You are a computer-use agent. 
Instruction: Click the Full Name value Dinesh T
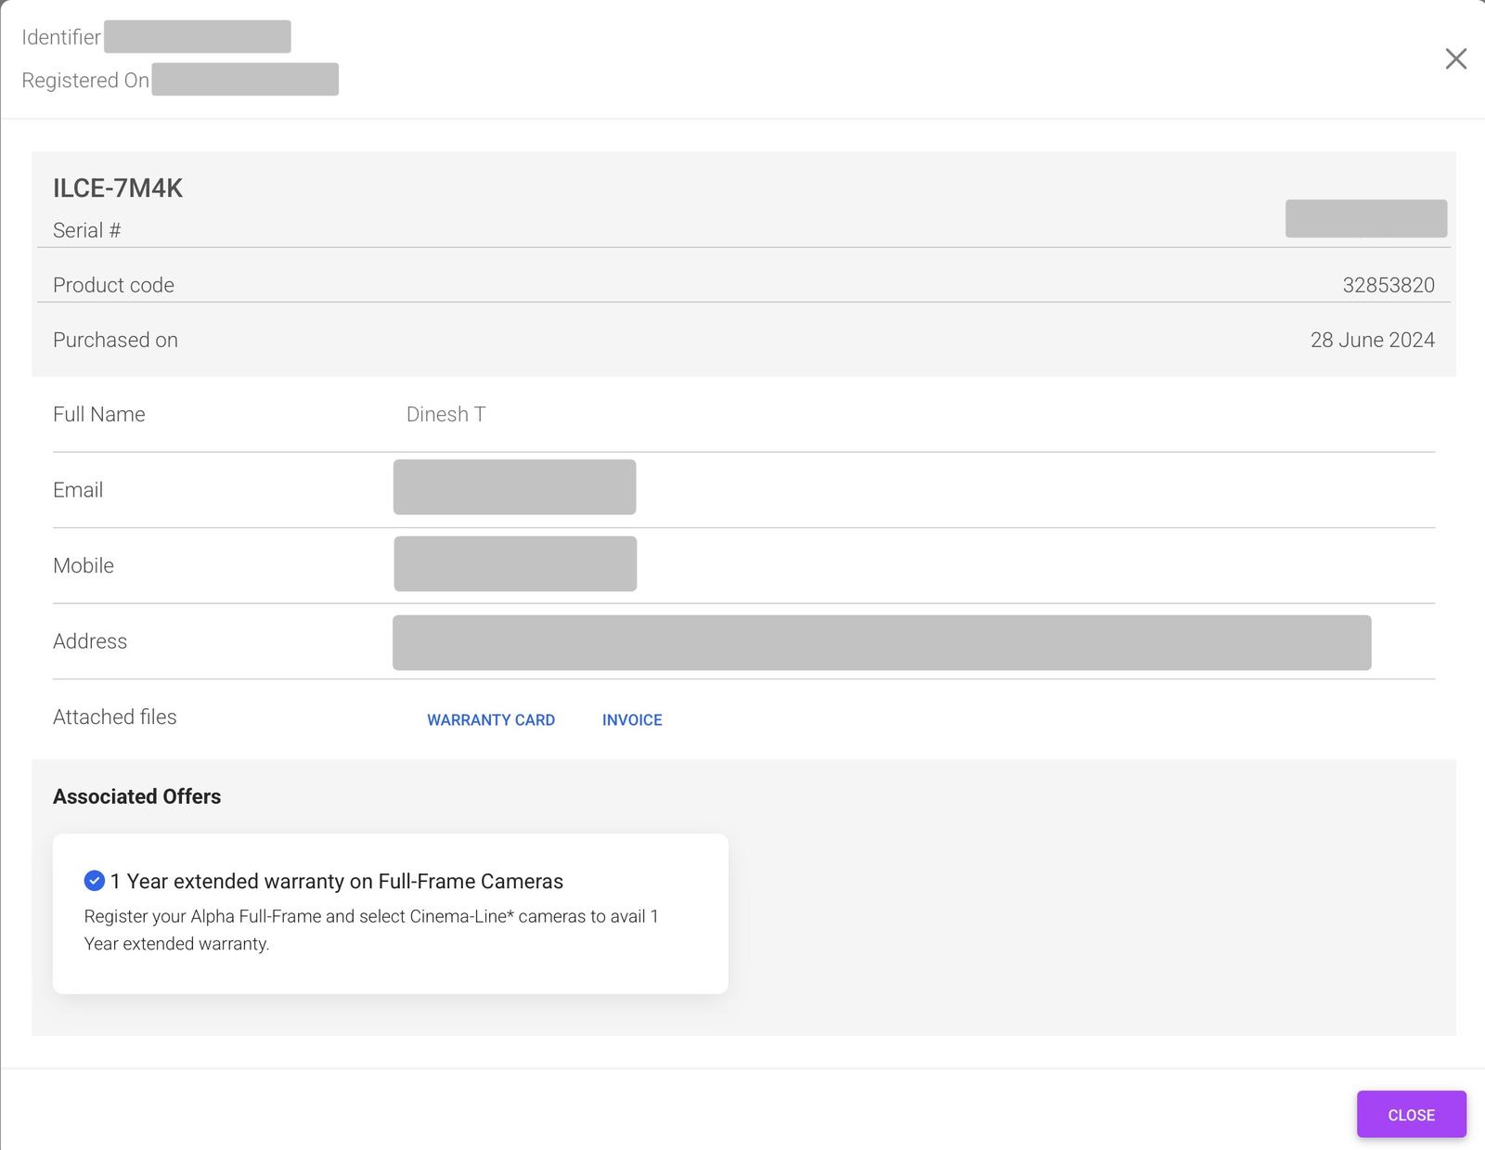445,414
